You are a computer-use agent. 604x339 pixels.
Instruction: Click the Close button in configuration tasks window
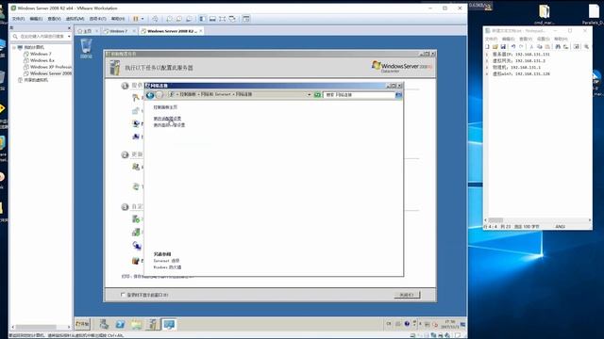407,295
